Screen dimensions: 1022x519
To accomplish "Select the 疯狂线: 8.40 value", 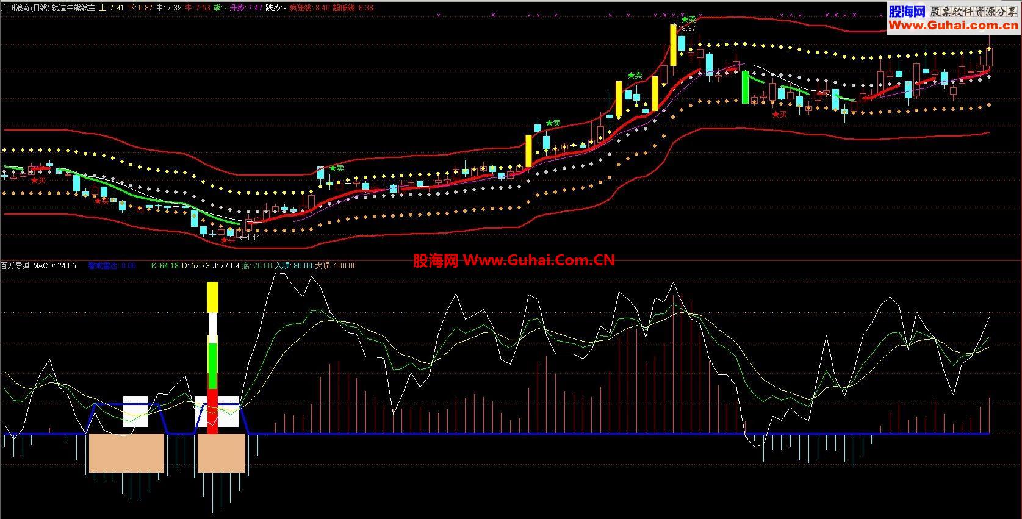I will [x=309, y=8].
